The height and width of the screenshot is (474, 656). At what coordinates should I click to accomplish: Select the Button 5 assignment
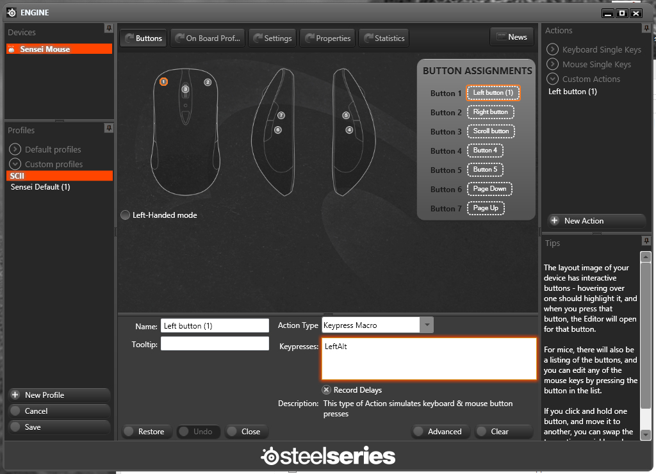pyautogui.click(x=485, y=170)
